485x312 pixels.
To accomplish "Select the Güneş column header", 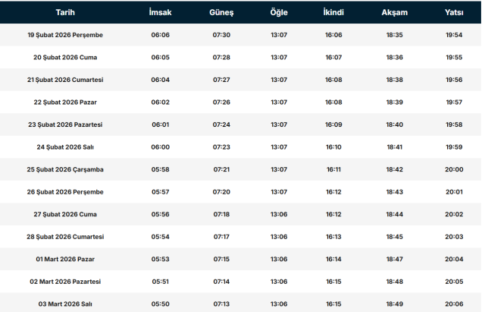I will coord(221,13).
